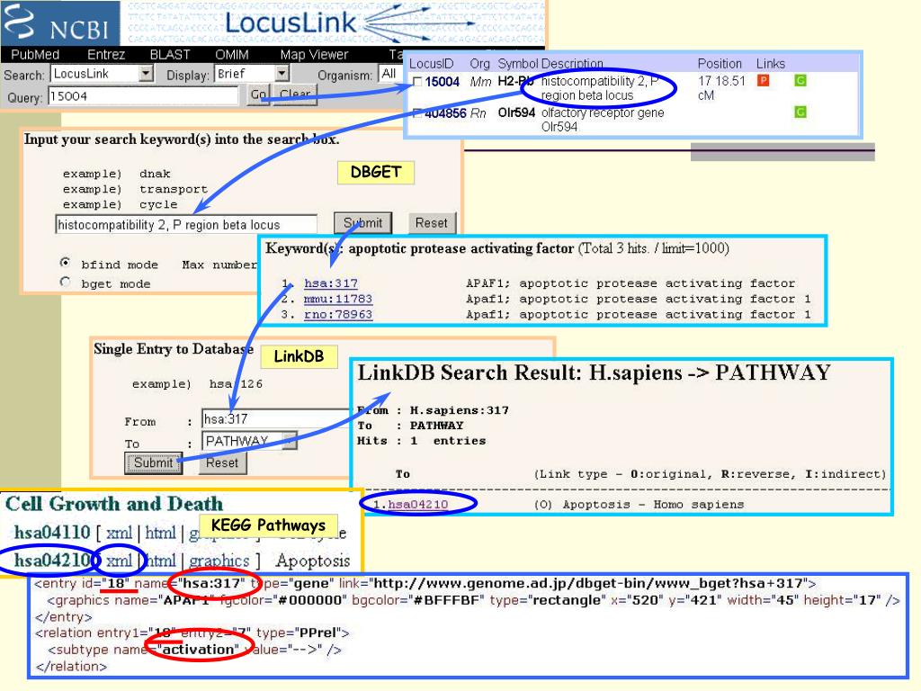This screenshot has height=691, width=921.
Task: Select the bfind mode radio button
Action: click(65, 262)
